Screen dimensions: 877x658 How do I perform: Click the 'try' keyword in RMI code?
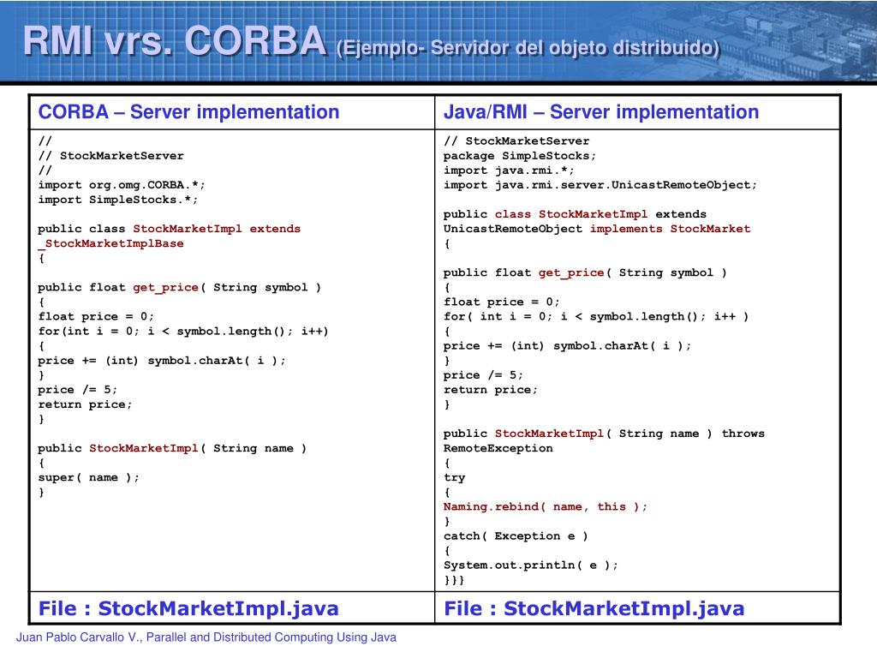pyautogui.click(x=454, y=478)
